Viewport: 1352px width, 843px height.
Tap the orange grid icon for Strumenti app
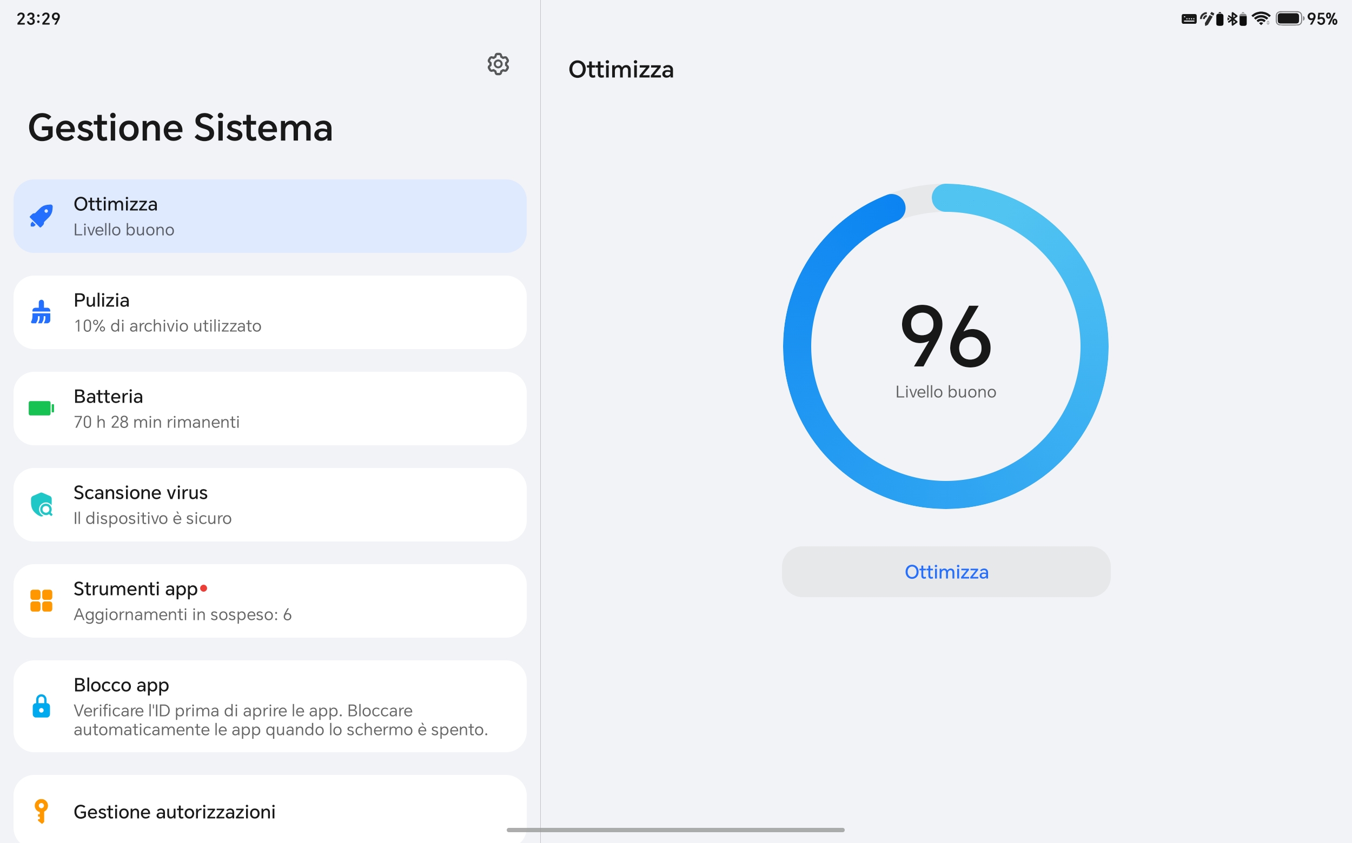tap(41, 601)
